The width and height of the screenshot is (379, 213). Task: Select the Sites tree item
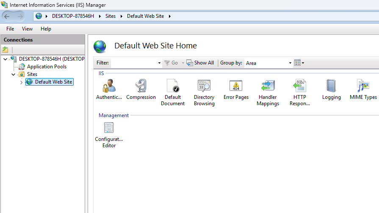tap(32, 74)
